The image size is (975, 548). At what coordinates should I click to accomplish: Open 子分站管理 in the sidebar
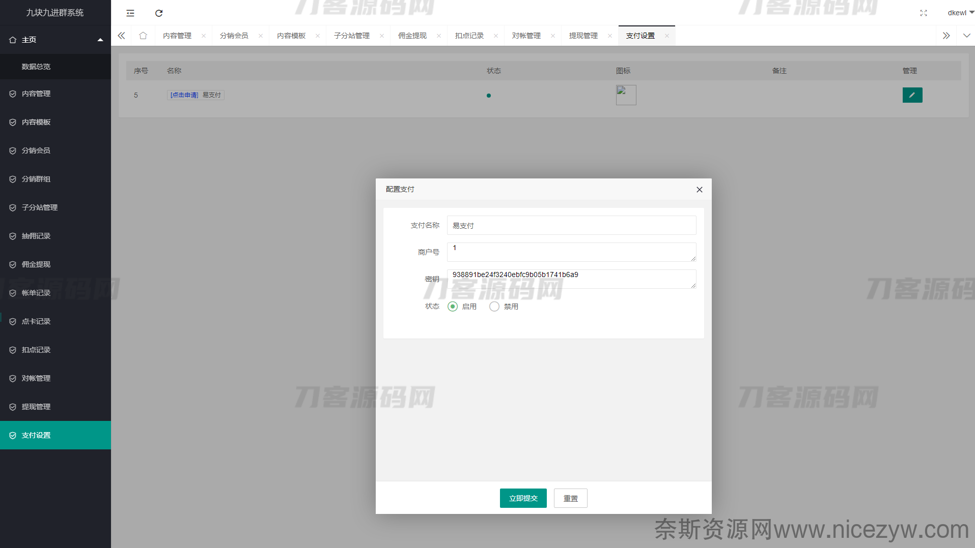(55, 207)
